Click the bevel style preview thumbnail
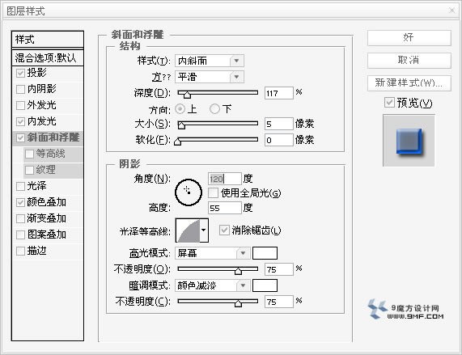Screen dimensions: 462x355 click(x=409, y=141)
